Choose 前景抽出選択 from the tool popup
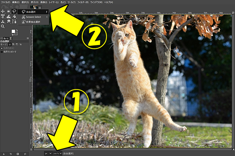 pyautogui.click(x=33, y=22)
